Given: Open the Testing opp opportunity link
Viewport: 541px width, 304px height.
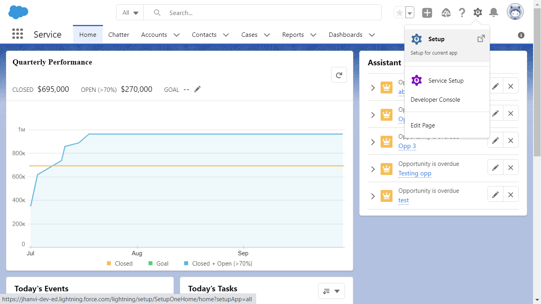Looking at the screenshot, I should (415, 173).
